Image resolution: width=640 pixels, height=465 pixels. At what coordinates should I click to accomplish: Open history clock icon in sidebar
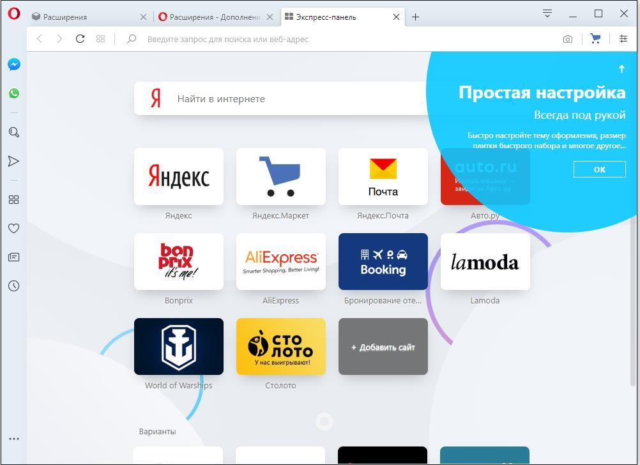tap(13, 286)
